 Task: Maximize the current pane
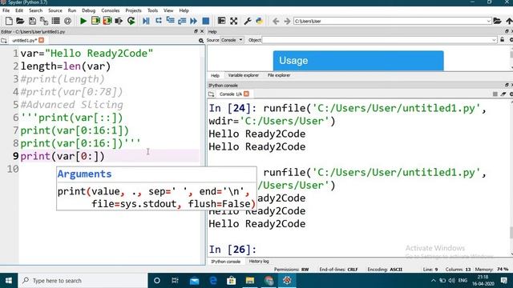pyautogui.click(x=221, y=21)
